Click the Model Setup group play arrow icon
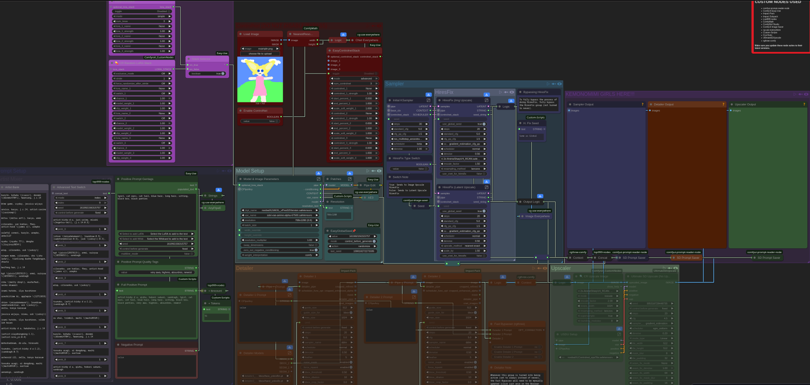810x385 pixels. [x=368, y=171]
